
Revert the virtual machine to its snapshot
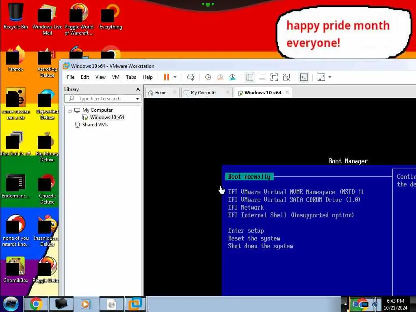pyautogui.click(x=220, y=77)
